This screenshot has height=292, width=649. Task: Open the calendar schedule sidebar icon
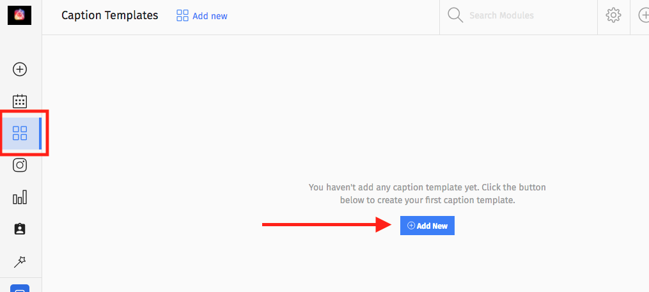click(x=20, y=102)
